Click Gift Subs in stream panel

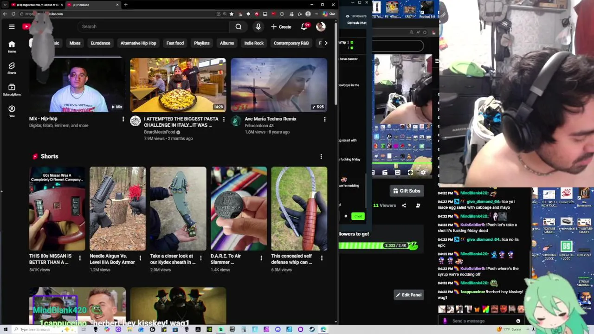coord(407,191)
